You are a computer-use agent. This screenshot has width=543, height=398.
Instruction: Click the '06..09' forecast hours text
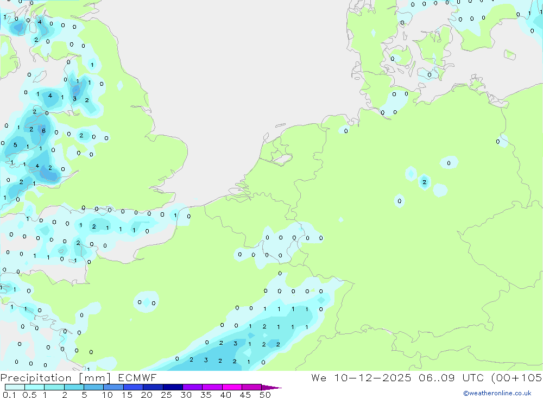pyautogui.click(x=437, y=378)
